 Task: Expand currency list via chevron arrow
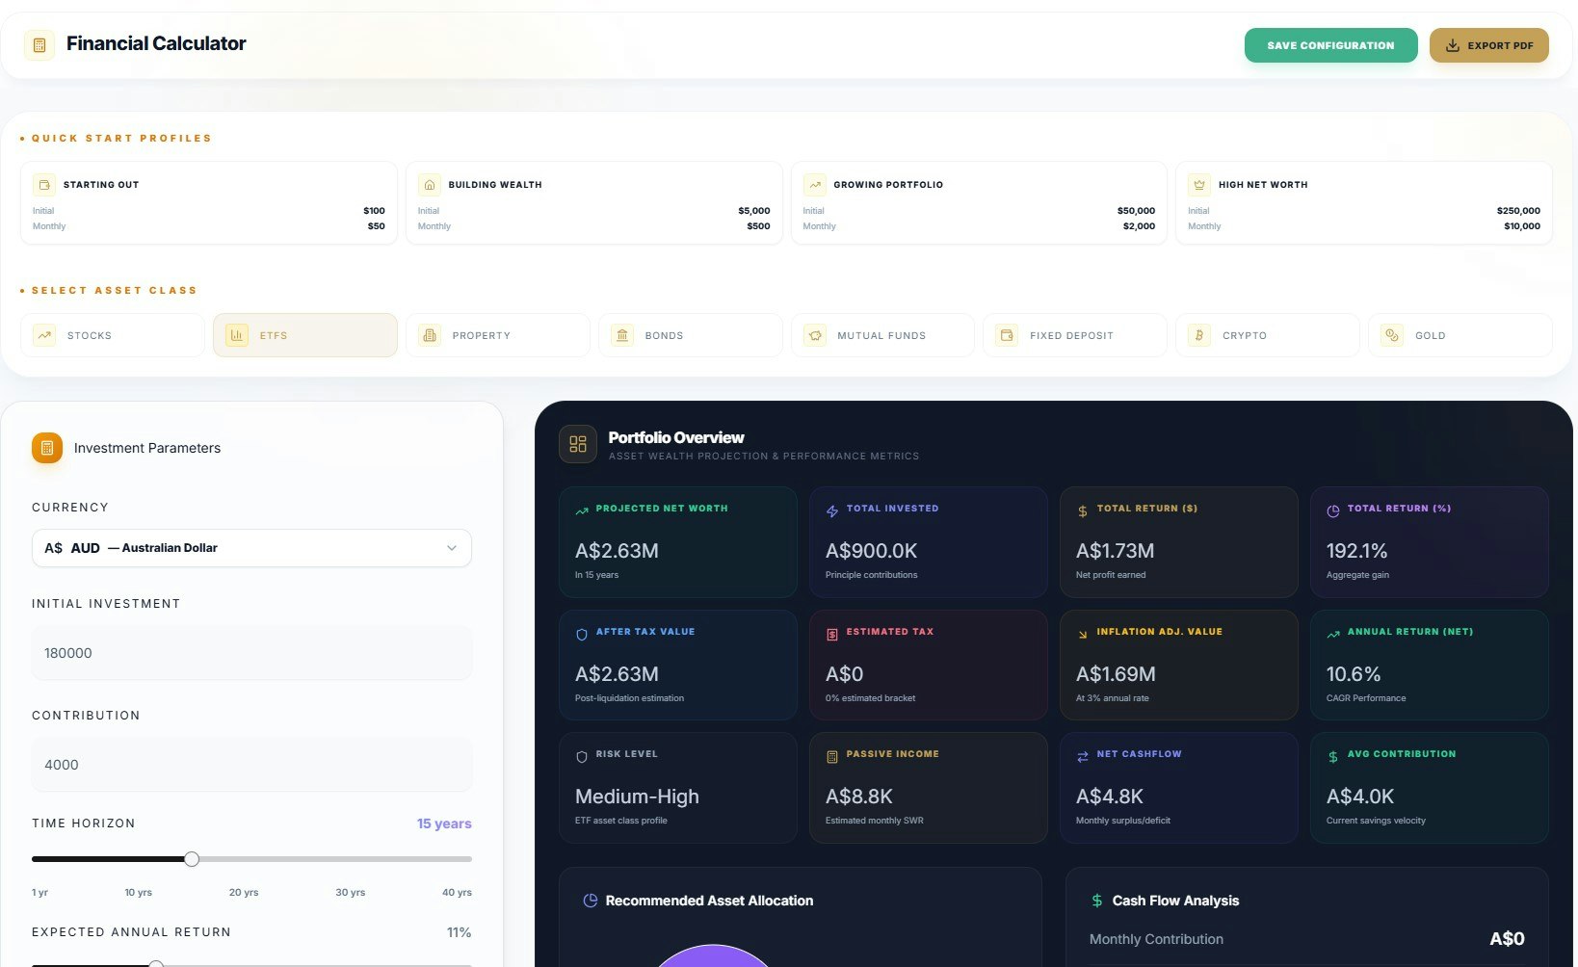[x=451, y=548]
